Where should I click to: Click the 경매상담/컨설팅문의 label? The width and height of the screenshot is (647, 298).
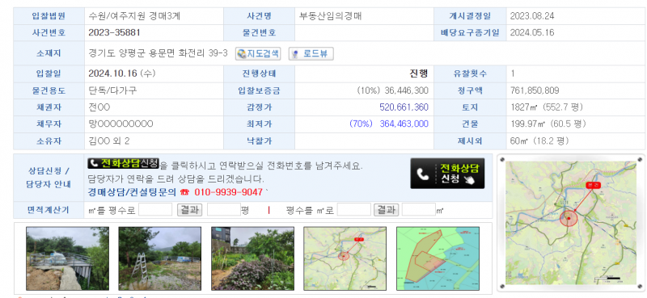click(x=132, y=192)
